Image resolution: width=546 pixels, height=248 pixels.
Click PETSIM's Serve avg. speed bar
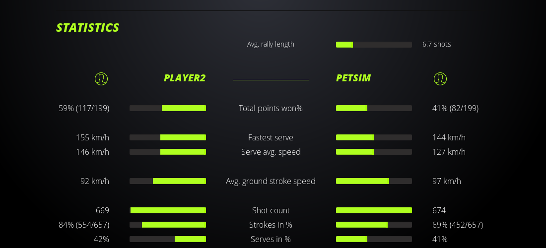(x=374, y=152)
